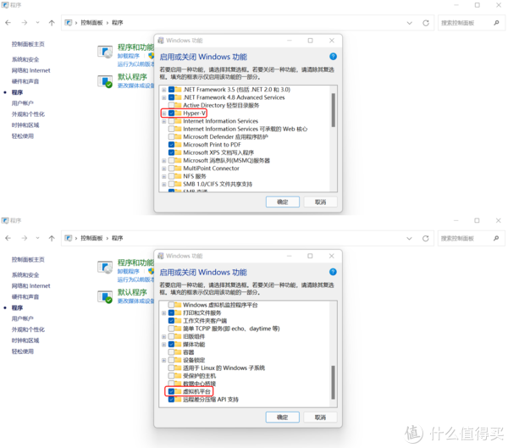Expand .NET Framework 4.8 Advanced Services node

point(164,97)
